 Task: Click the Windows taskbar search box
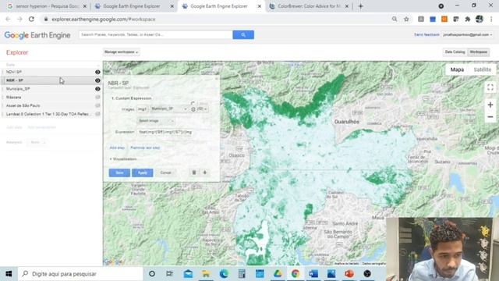80,274
